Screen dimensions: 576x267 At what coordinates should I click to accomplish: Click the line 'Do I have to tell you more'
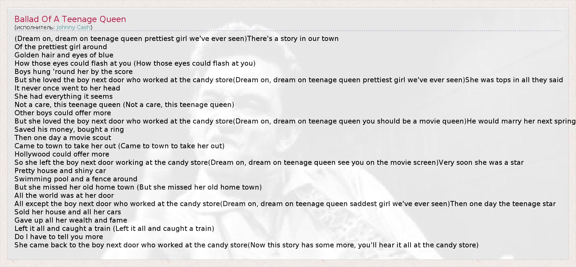tap(59, 237)
